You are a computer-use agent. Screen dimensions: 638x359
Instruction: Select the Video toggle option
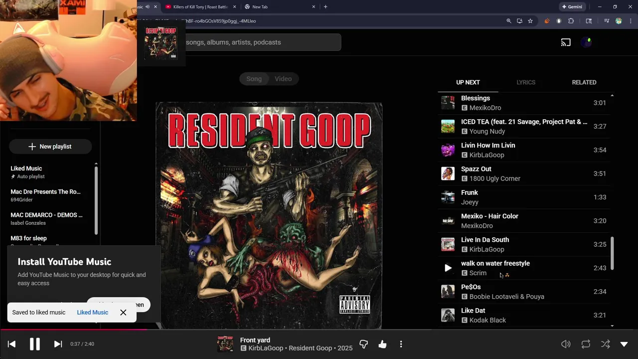283,79
